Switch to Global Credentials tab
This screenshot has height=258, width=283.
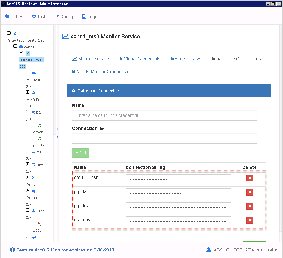click(140, 59)
